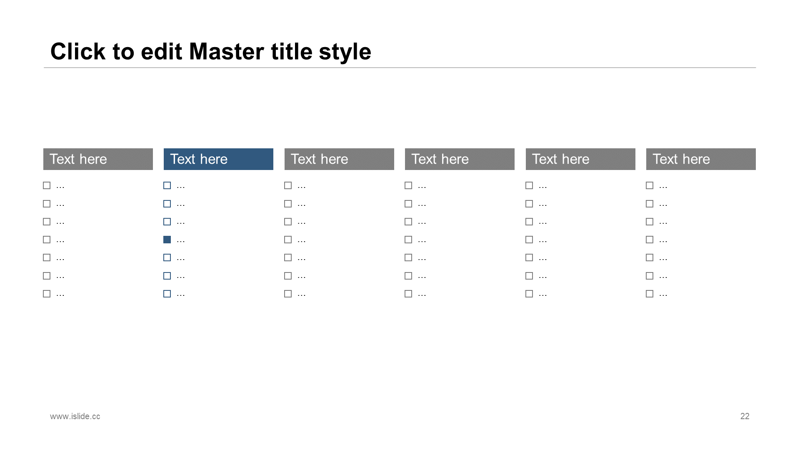Check the top blue-outlined checkbox in second column
The image size is (800, 450).
click(x=167, y=185)
